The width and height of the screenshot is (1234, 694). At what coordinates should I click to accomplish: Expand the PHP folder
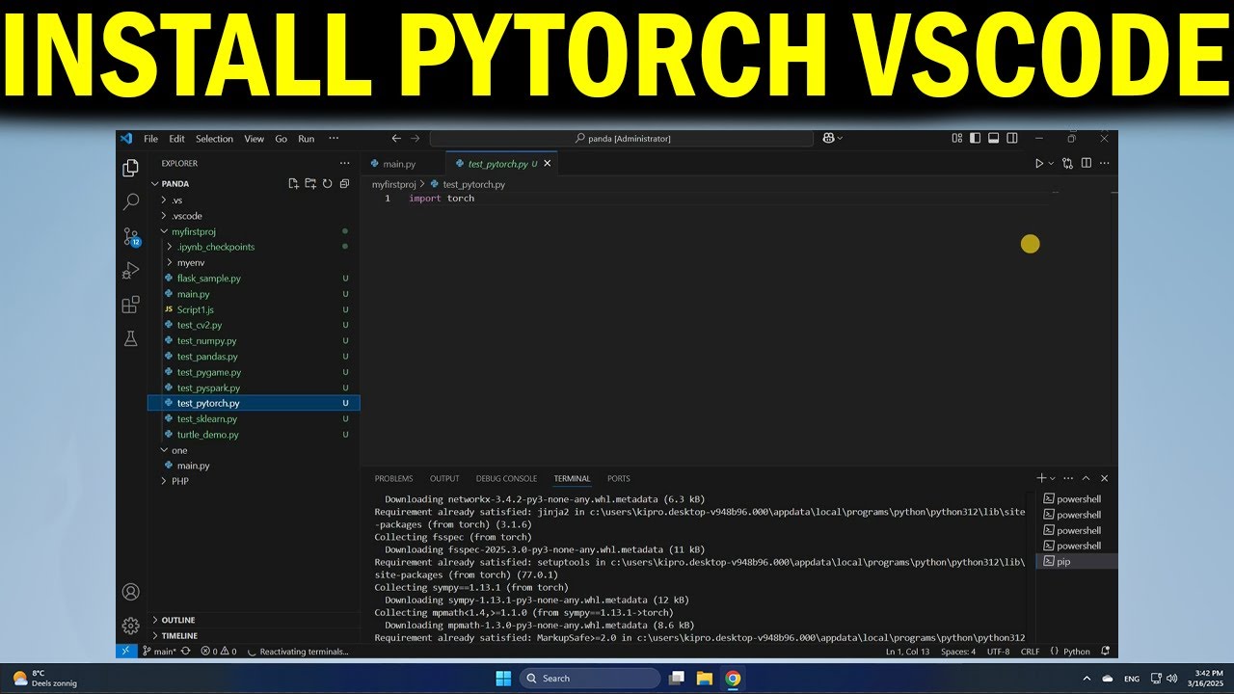pyautogui.click(x=164, y=481)
